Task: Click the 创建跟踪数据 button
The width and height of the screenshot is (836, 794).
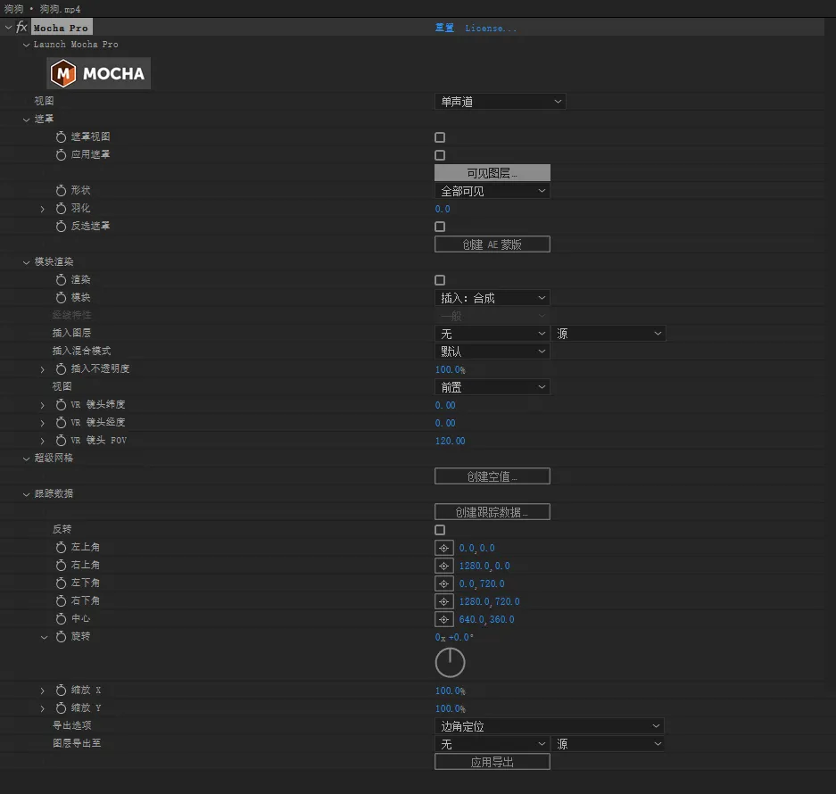Action: 492,512
